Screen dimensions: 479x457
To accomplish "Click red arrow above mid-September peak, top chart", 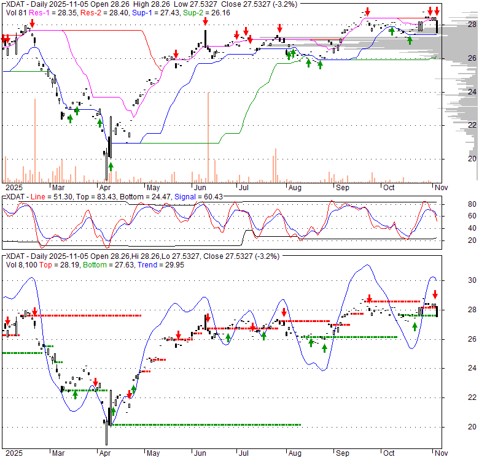I will coord(367,12).
